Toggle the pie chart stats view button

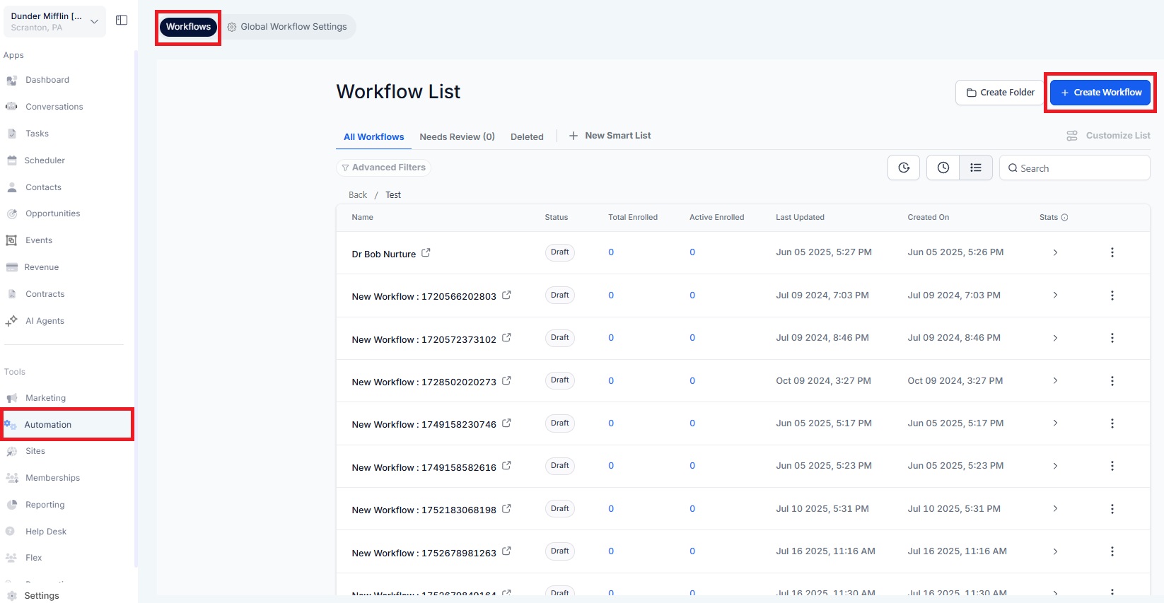click(904, 168)
